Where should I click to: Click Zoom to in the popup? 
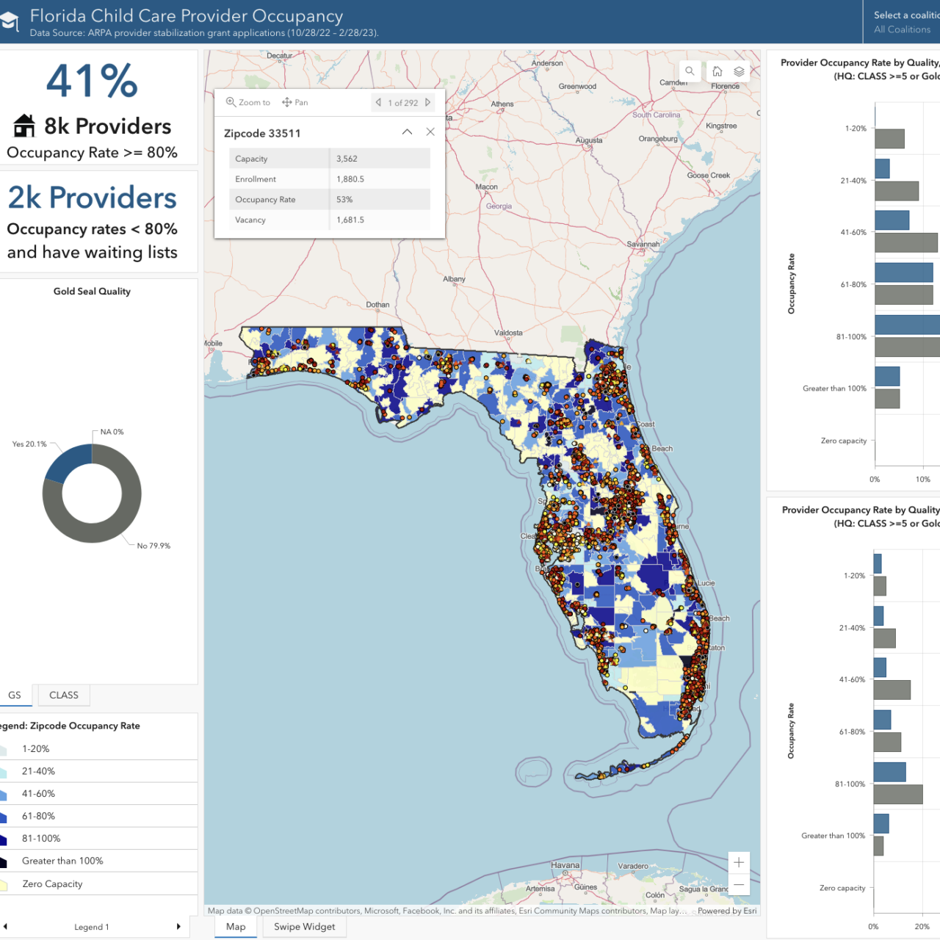(248, 103)
